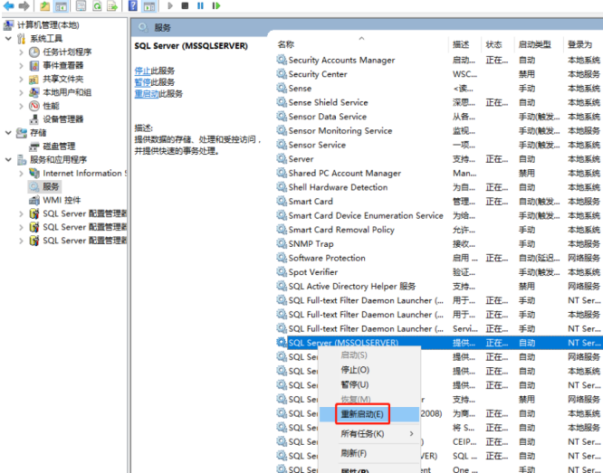Click the Export List toolbar icon

point(112,5)
